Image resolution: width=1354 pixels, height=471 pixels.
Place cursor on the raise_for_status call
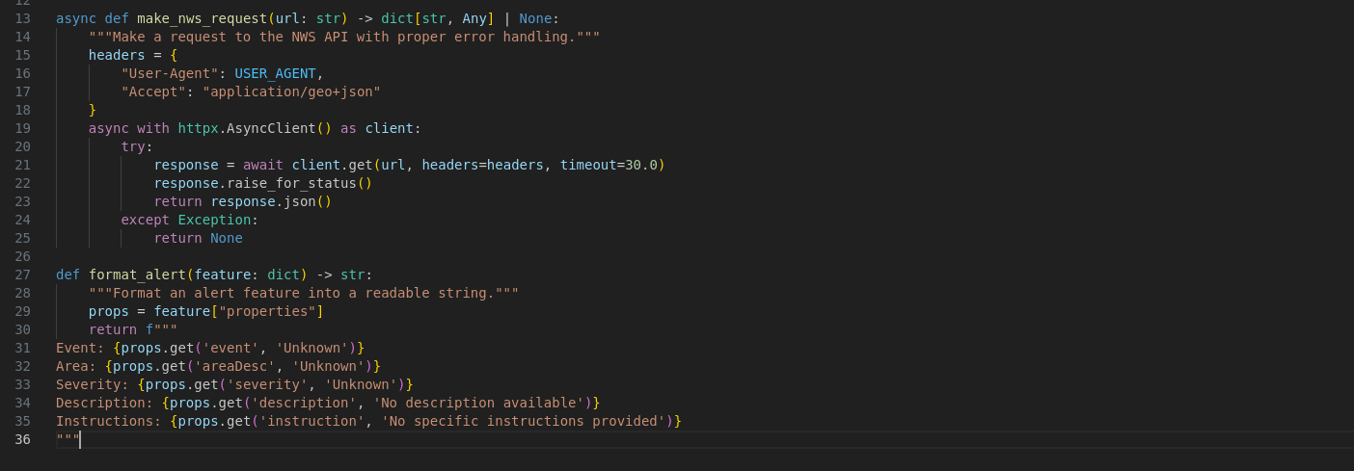[291, 183]
